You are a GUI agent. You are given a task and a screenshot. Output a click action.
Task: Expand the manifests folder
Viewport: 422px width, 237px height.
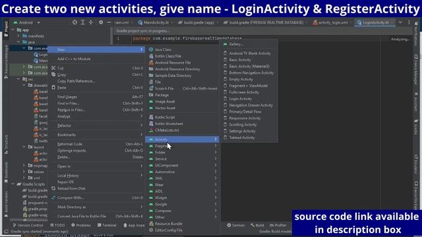pos(18,36)
